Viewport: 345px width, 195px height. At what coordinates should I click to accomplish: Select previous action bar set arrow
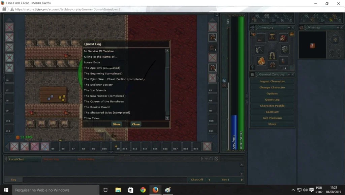pos(209,180)
